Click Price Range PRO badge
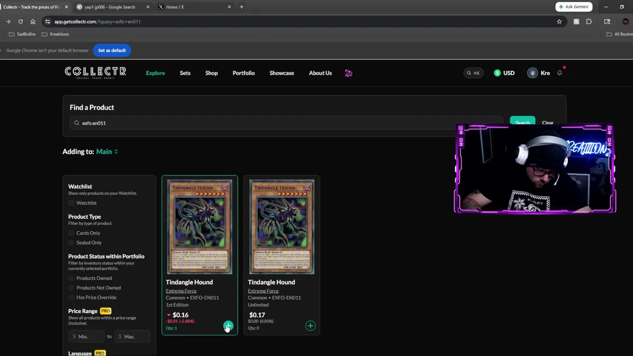The image size is (633, 356). click(x=105, y=311)
